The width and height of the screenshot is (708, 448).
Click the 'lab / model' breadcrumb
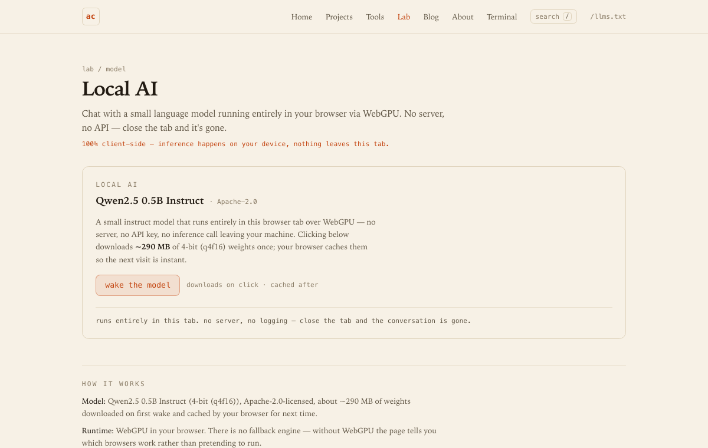coord(104,69)
